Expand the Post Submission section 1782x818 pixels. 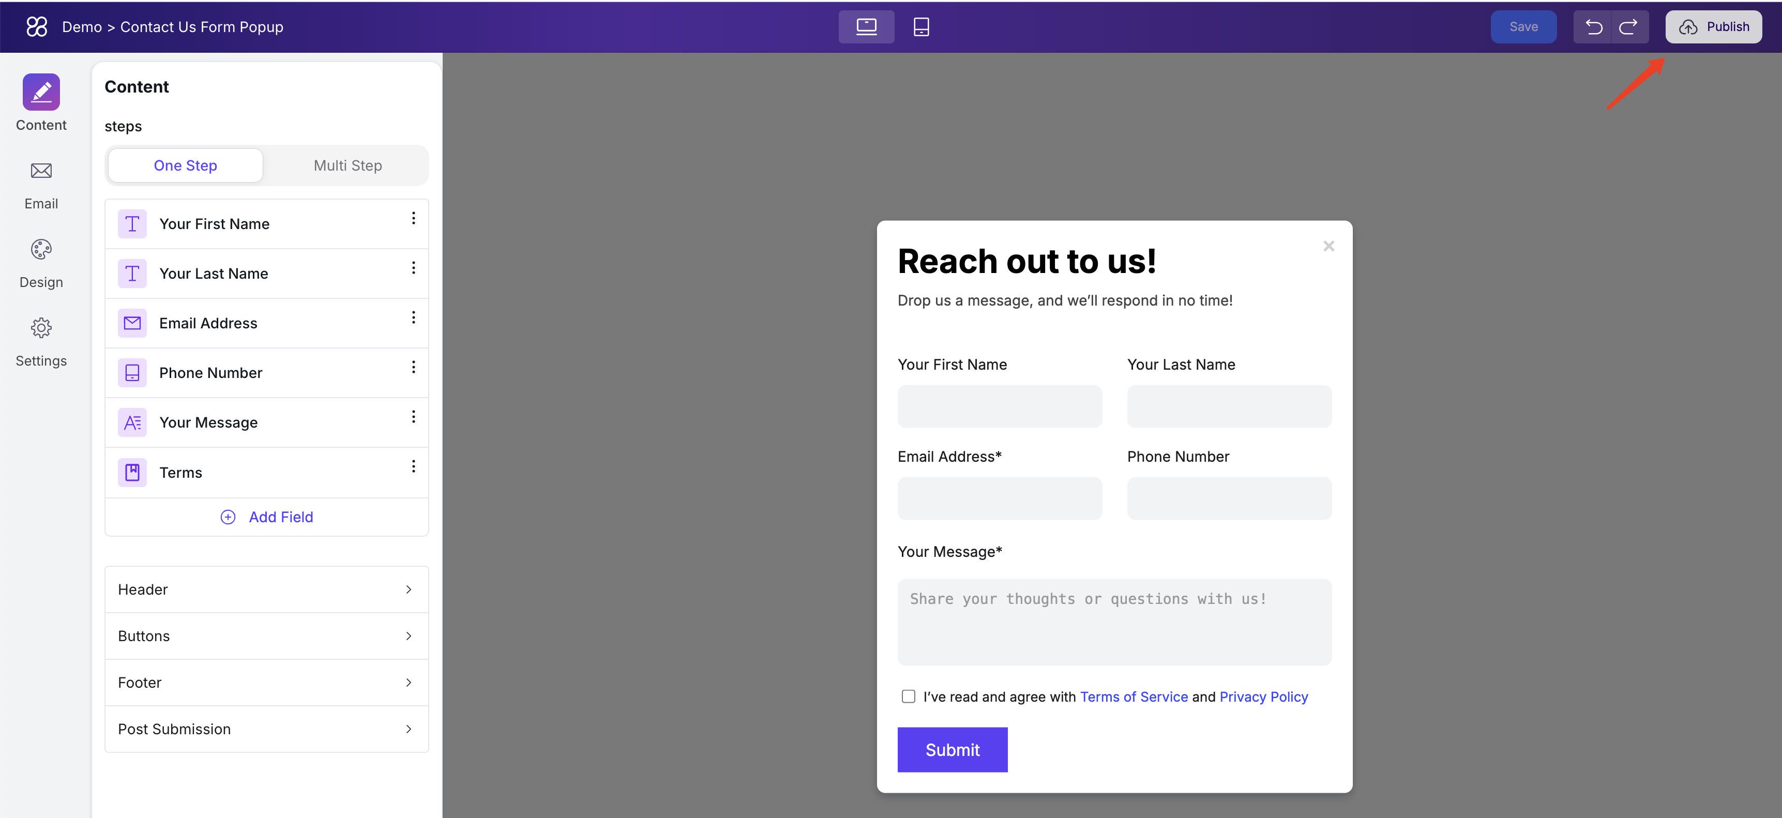click(x=267, y=730)
